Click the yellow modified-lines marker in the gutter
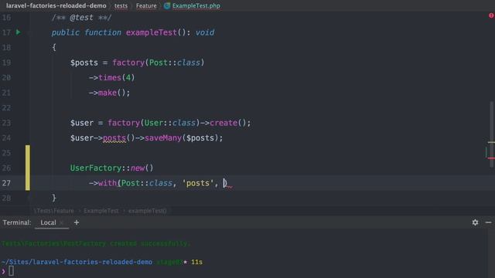Screen dimensions: 495x278 pyautogui.click(x=28, y=168)
